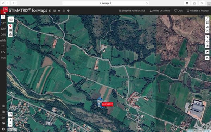This screenshot has height=132, width=211.
Task: Open the map layers switcher
Action: pyautogui.click(x=11, y=19)
